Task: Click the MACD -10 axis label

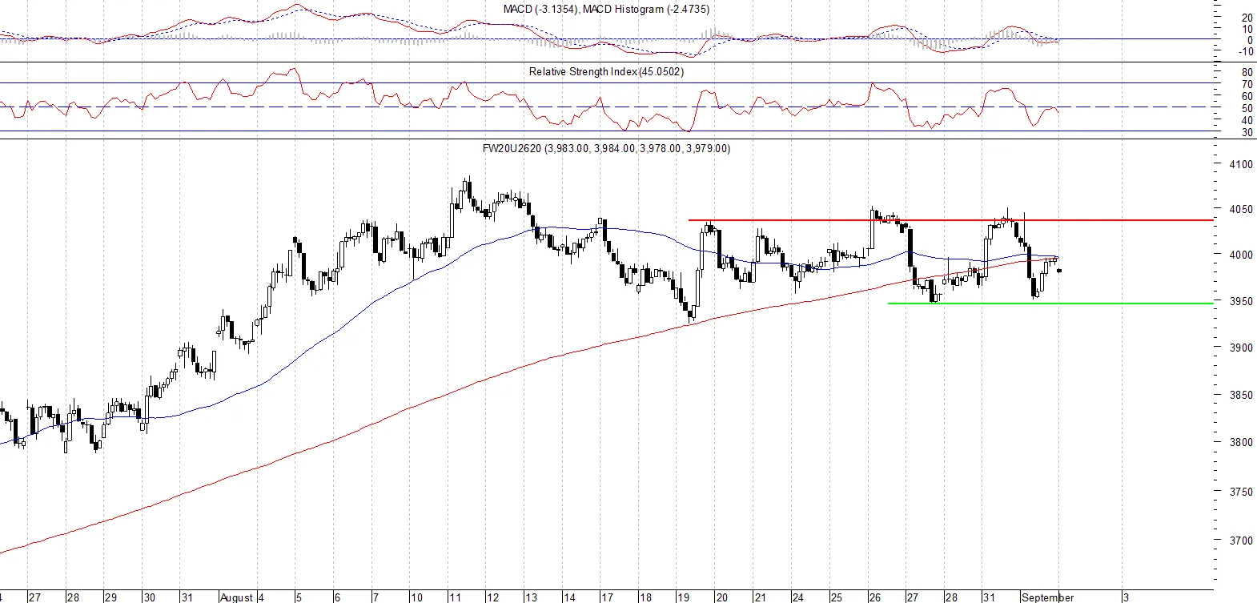Action: tap(1246, 51)
